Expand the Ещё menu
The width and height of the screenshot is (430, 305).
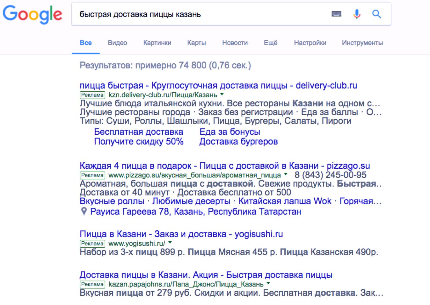coord(271,43)
